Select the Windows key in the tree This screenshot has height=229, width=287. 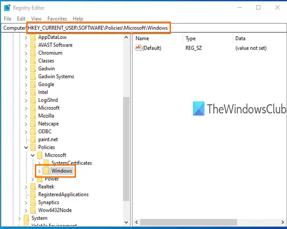[61, 171]
